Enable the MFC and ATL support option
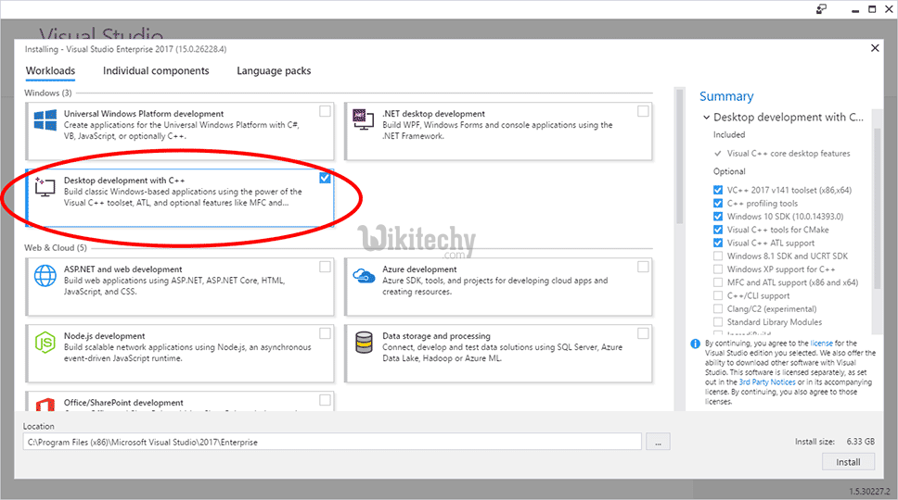The width and height of the screenshot is (898, 500). pyautogui.click(x=718, y=282)
